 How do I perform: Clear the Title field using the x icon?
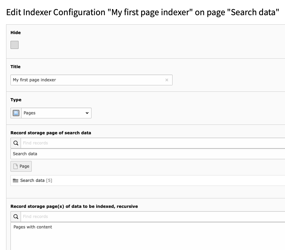point(166,80)
